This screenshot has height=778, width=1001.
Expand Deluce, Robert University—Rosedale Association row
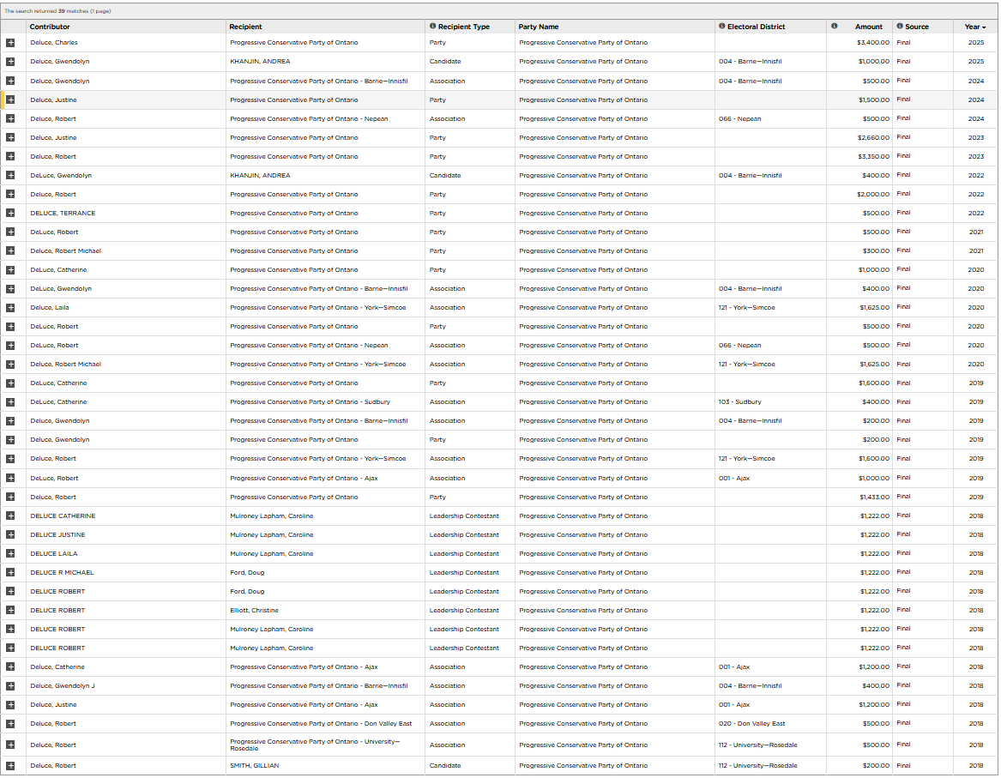10,745
